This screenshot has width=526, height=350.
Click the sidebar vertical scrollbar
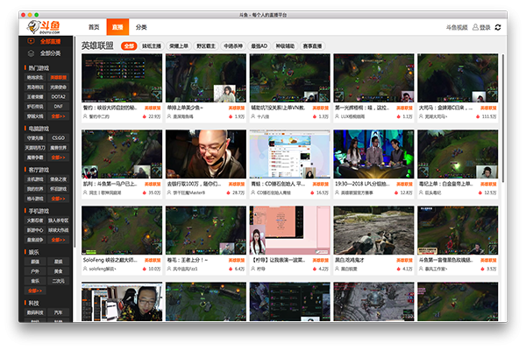click(75, 141)
